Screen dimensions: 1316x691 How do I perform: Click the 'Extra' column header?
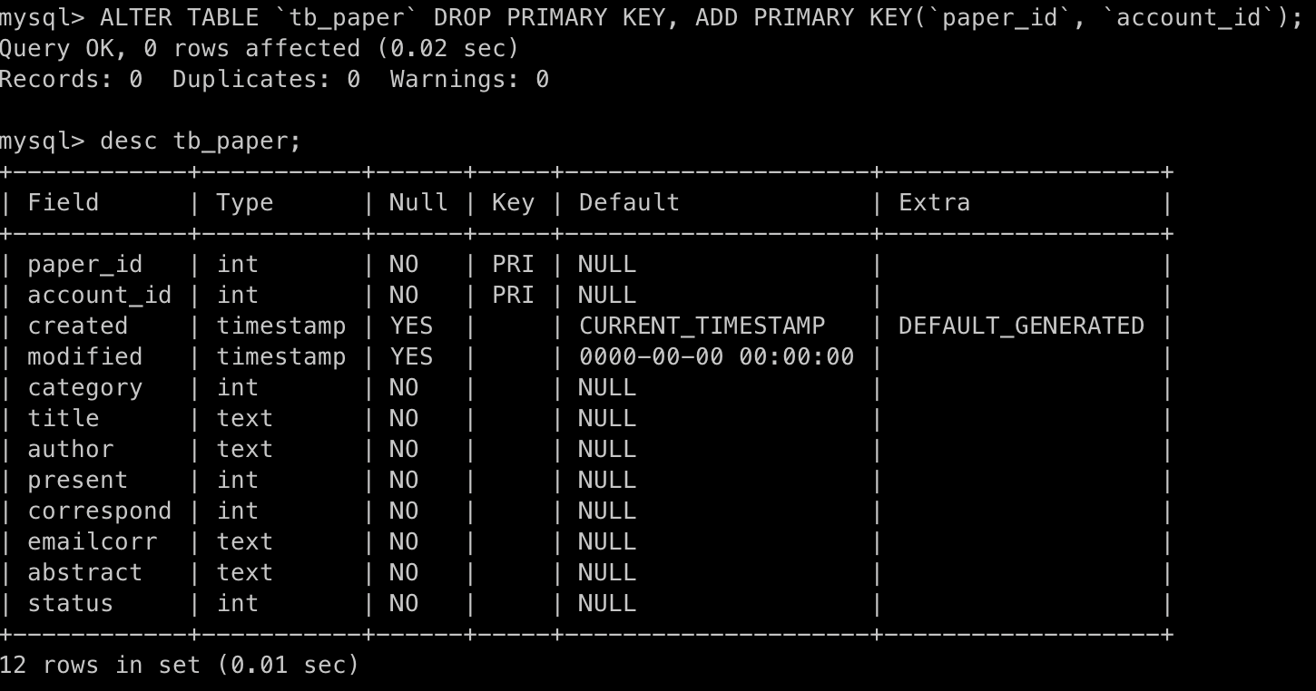click(934, 202)
